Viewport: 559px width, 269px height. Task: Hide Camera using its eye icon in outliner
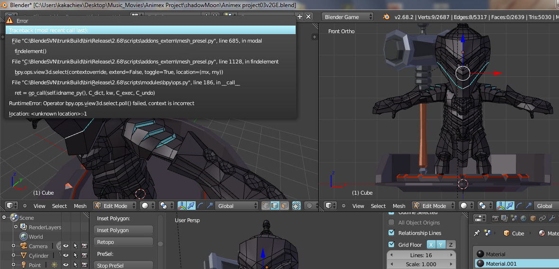(65, 246)
